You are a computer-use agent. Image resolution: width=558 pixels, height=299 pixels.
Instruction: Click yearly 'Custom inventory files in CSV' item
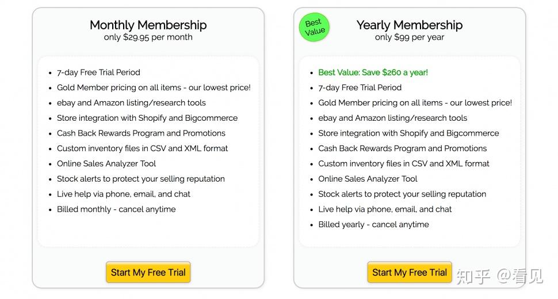pos(404,163)
